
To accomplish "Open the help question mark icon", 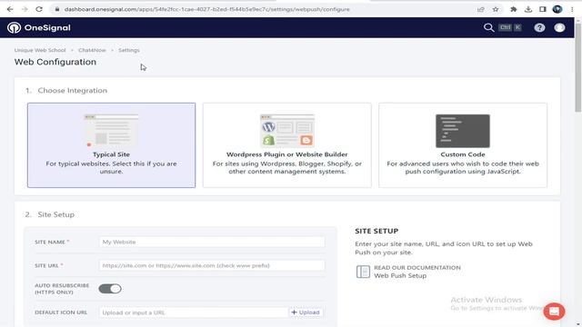I will point(539,28).
